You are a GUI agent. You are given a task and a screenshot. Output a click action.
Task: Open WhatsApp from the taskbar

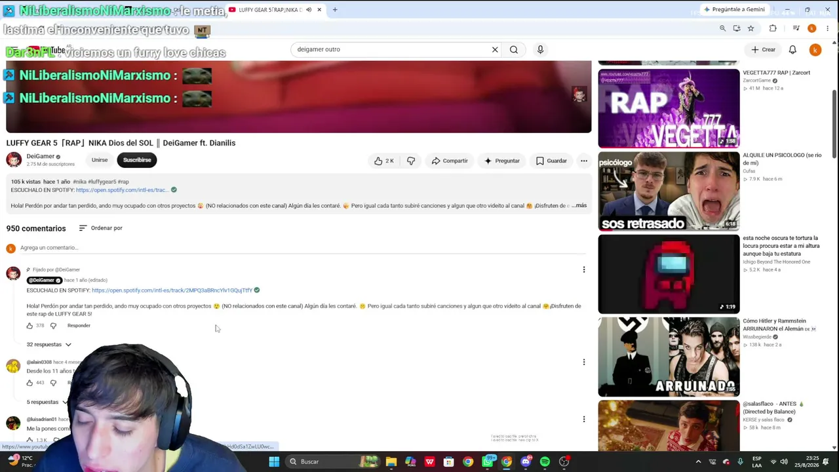[x=487, y=462]
